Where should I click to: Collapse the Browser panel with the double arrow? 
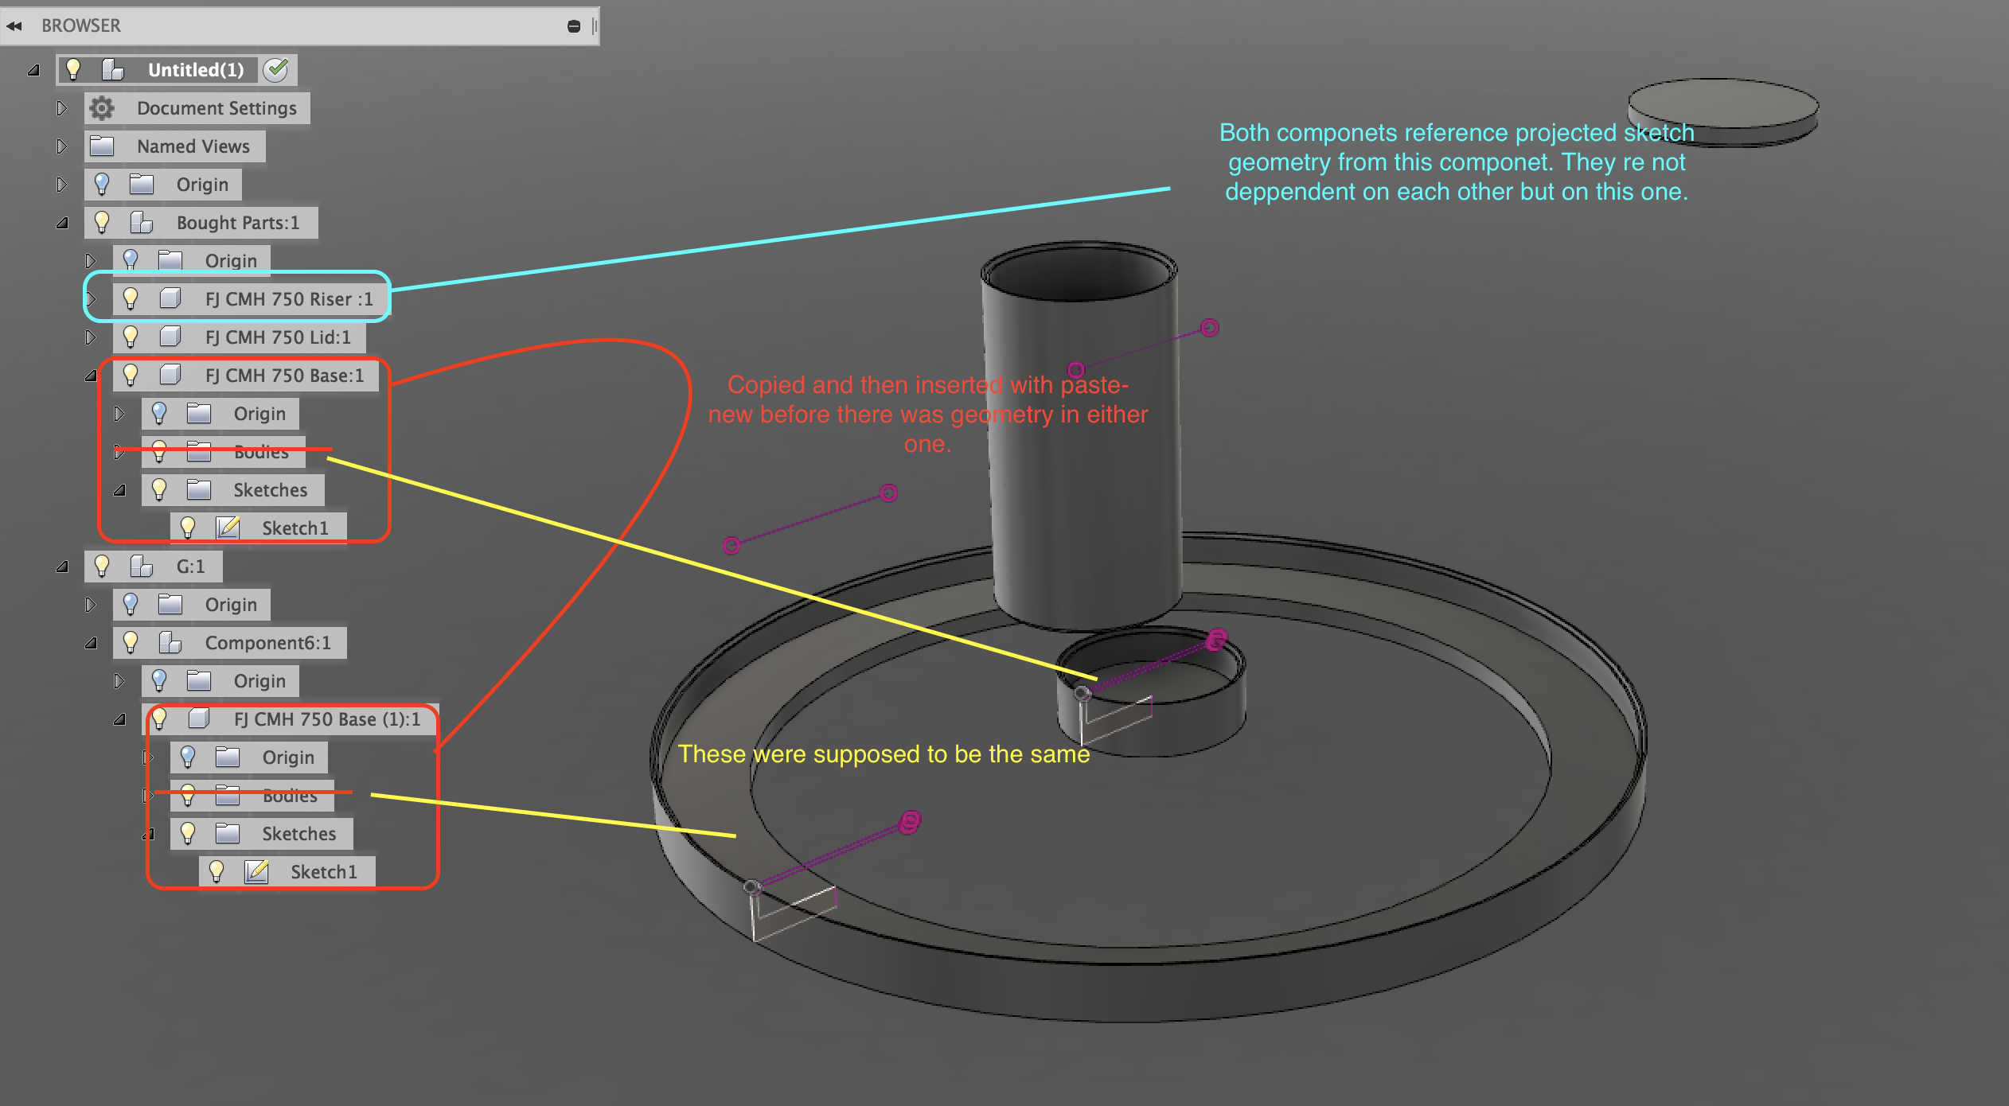(14, 26)
